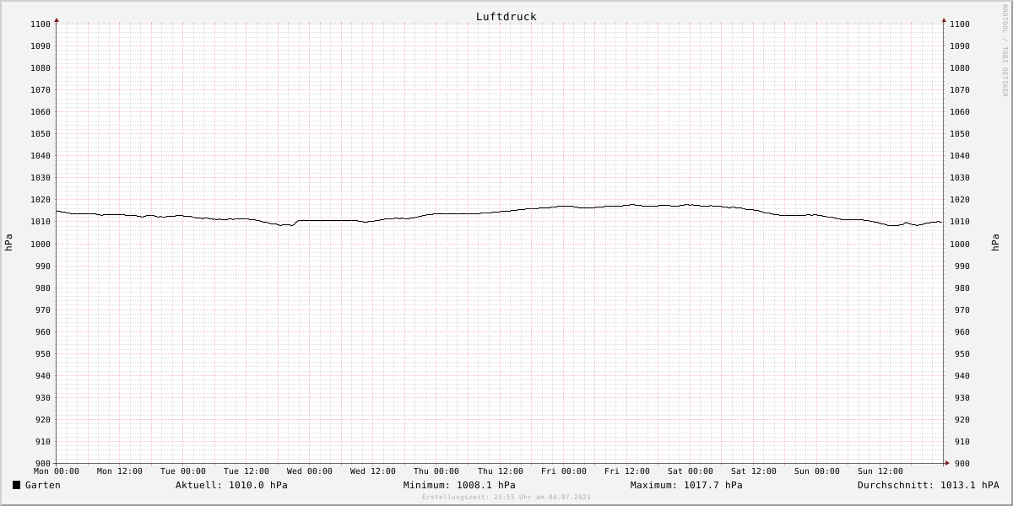Select the Minimum: 1008.1 hPa value
The image size is (1013, 506).
pyautogui.click(x=459, y=485)
